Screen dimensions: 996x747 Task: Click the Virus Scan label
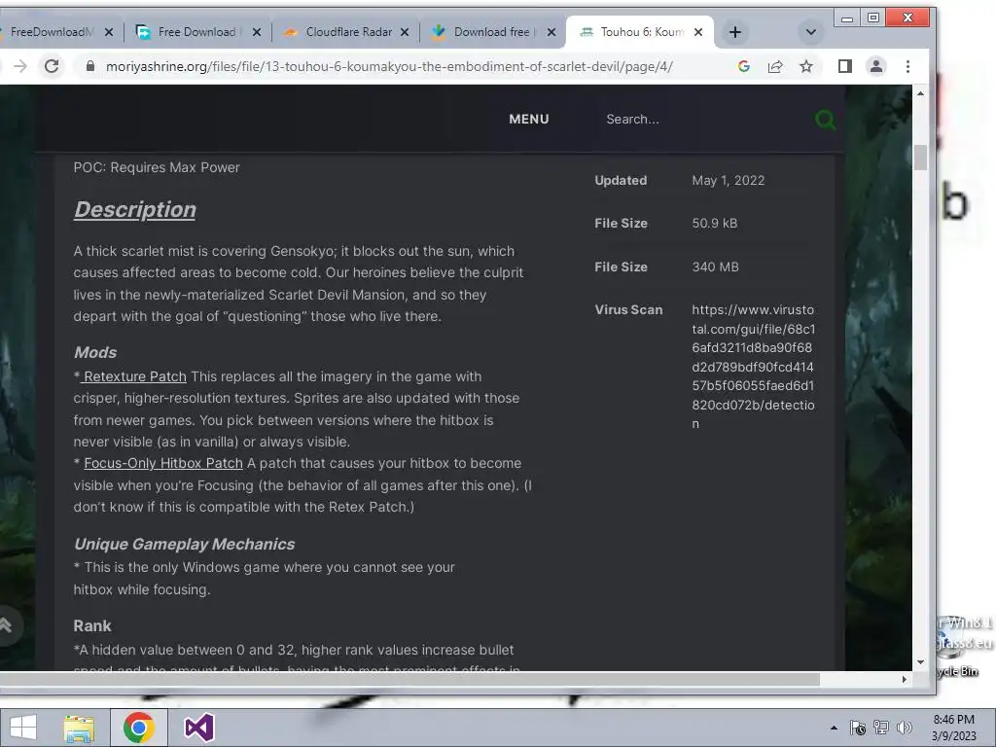point(628,309)
